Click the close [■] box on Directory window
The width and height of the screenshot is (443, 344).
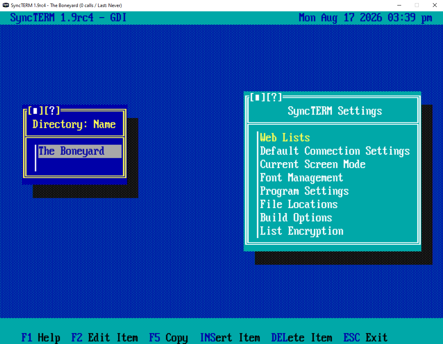click(35, 111)
